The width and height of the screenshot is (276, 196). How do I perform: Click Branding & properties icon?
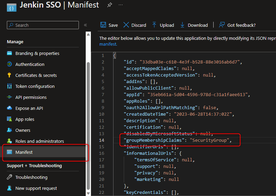[x=9, y=53]
